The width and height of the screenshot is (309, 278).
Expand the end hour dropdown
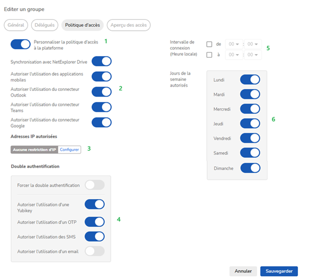pos(233,55)
